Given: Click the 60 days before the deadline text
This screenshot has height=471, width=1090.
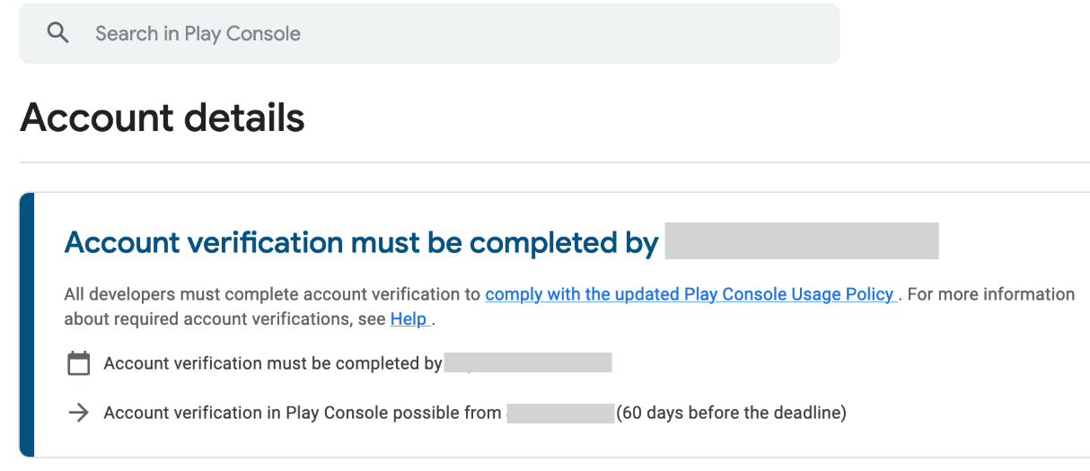Looking at the screenshot, I should click(x=731, y=413).
